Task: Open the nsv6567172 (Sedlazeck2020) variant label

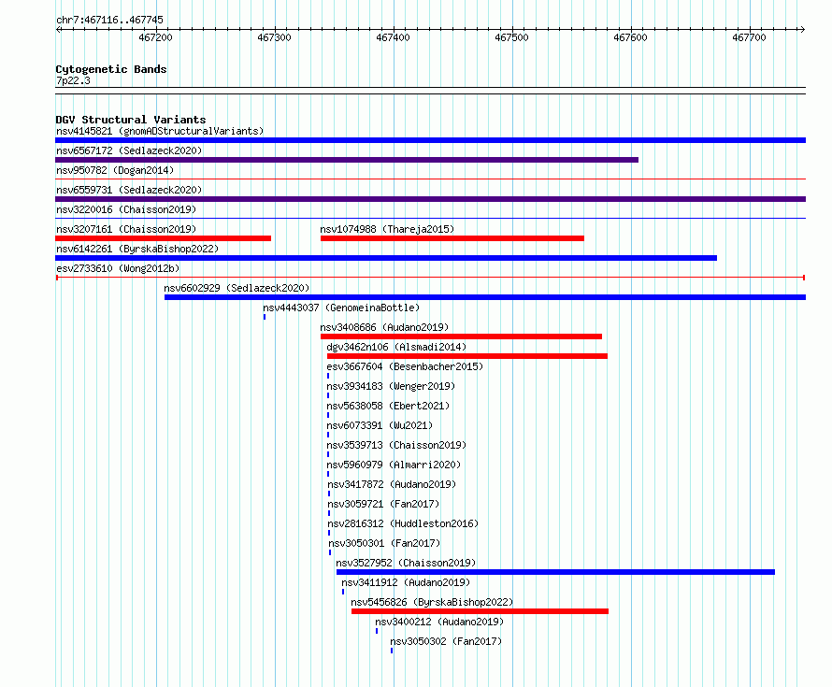Action: click(x=129, y=150)
